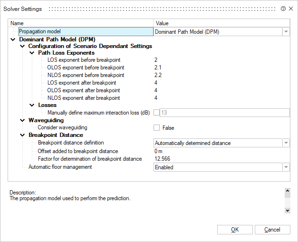Open Automatic floor management dropdown
This screenshot has width=298, height=242.
click(x=286, y=167)
